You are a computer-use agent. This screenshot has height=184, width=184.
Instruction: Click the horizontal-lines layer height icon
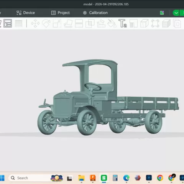(19, 23)
